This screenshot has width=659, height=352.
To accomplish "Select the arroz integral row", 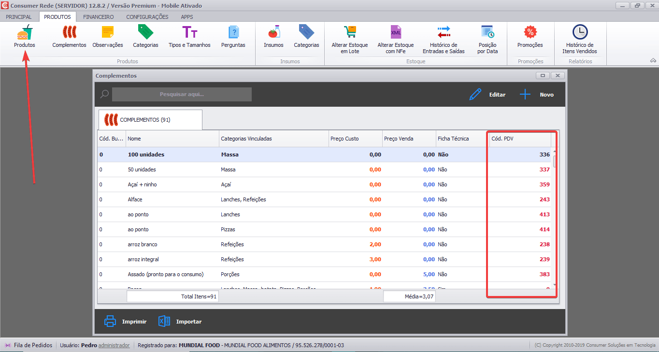I will (325, 259).
